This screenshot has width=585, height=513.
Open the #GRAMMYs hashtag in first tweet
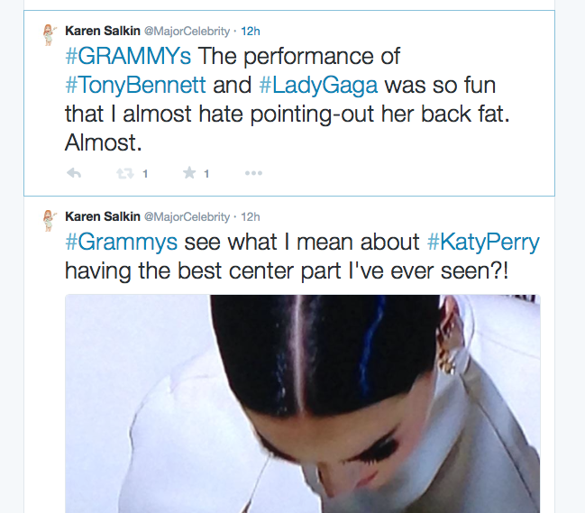[128, 56]
